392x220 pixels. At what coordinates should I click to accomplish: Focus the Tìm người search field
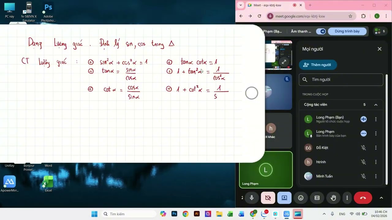341,79
